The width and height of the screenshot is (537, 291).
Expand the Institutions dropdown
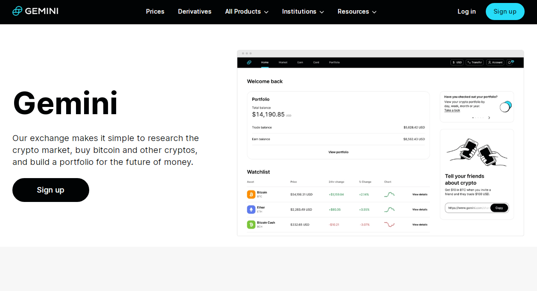pyautogui.click(x=303, y=12)
